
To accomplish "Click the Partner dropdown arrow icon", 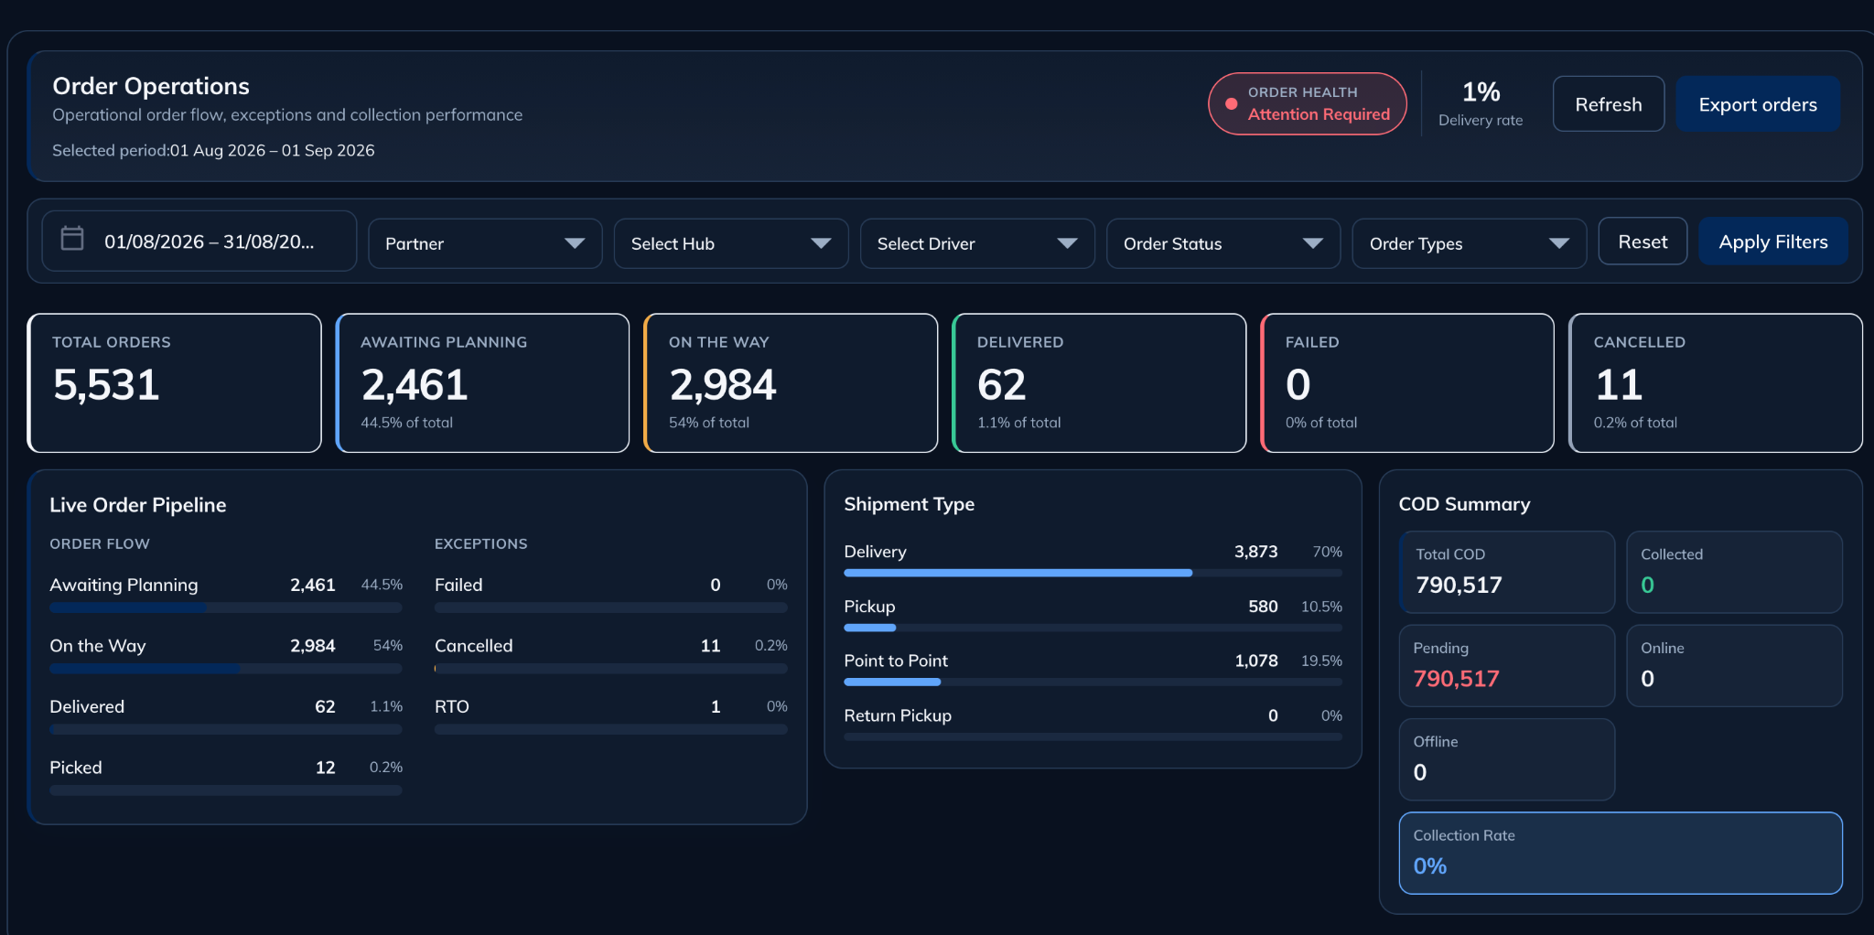I will (x=575, y=243).
